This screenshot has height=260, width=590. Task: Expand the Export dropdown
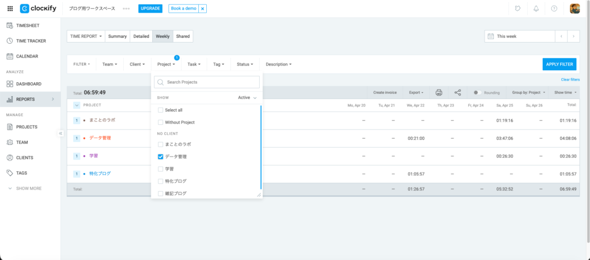(x=416, y=92)
